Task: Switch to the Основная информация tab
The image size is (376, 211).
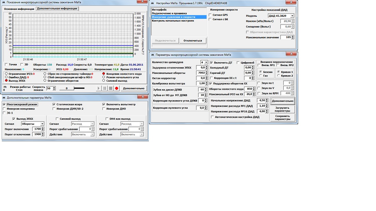Action: pos(19,9)
